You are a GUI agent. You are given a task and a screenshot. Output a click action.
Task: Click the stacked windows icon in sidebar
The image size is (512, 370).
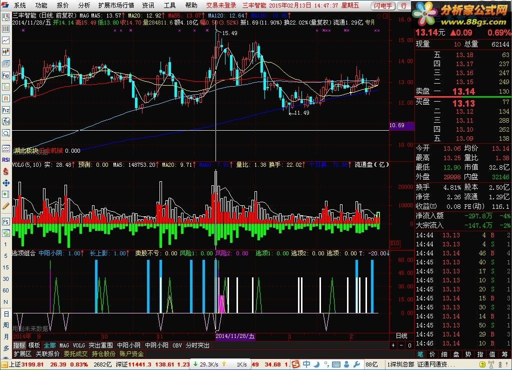tap(6, 64)
